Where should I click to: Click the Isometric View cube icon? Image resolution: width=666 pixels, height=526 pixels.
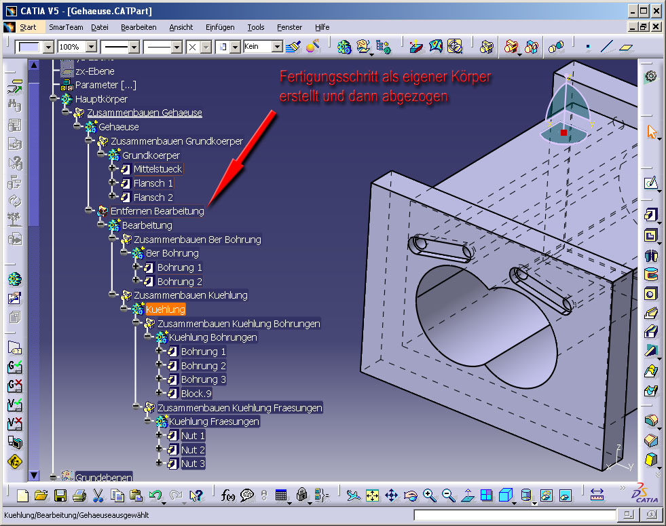pos(506,495)
